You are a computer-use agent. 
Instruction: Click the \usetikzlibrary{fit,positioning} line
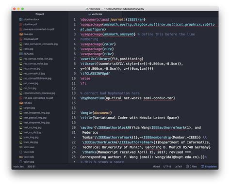(112, 59)
